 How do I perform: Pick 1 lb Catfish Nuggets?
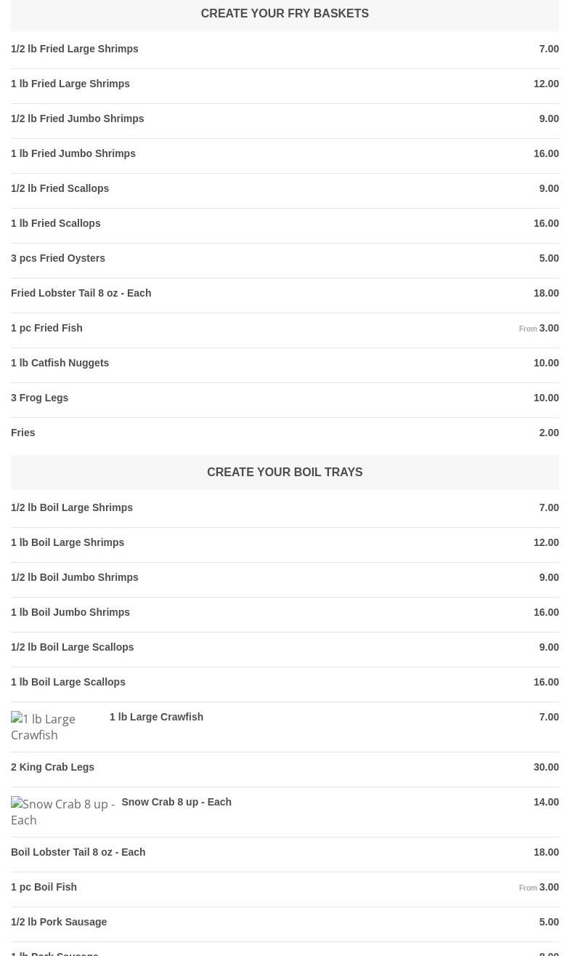60,363
